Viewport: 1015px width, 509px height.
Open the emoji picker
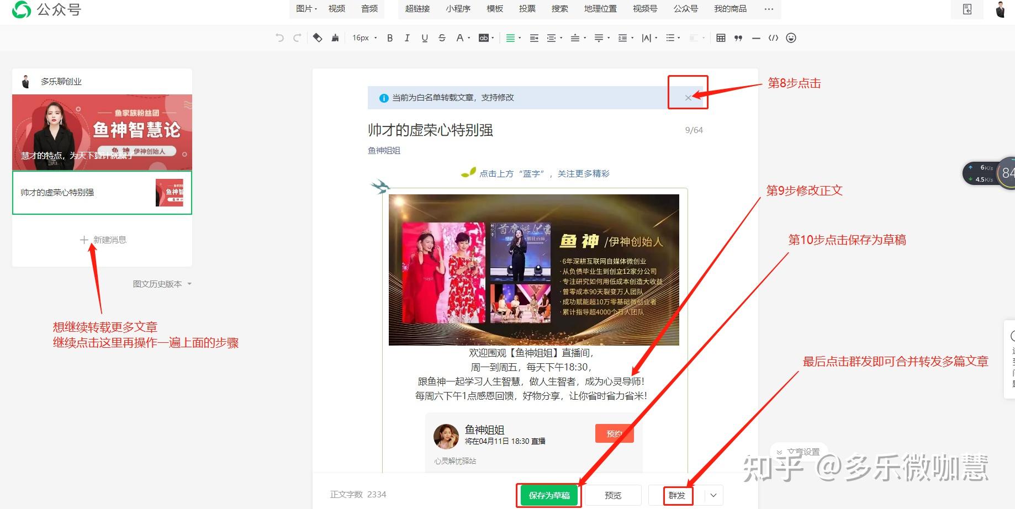(x=791, y=38)
